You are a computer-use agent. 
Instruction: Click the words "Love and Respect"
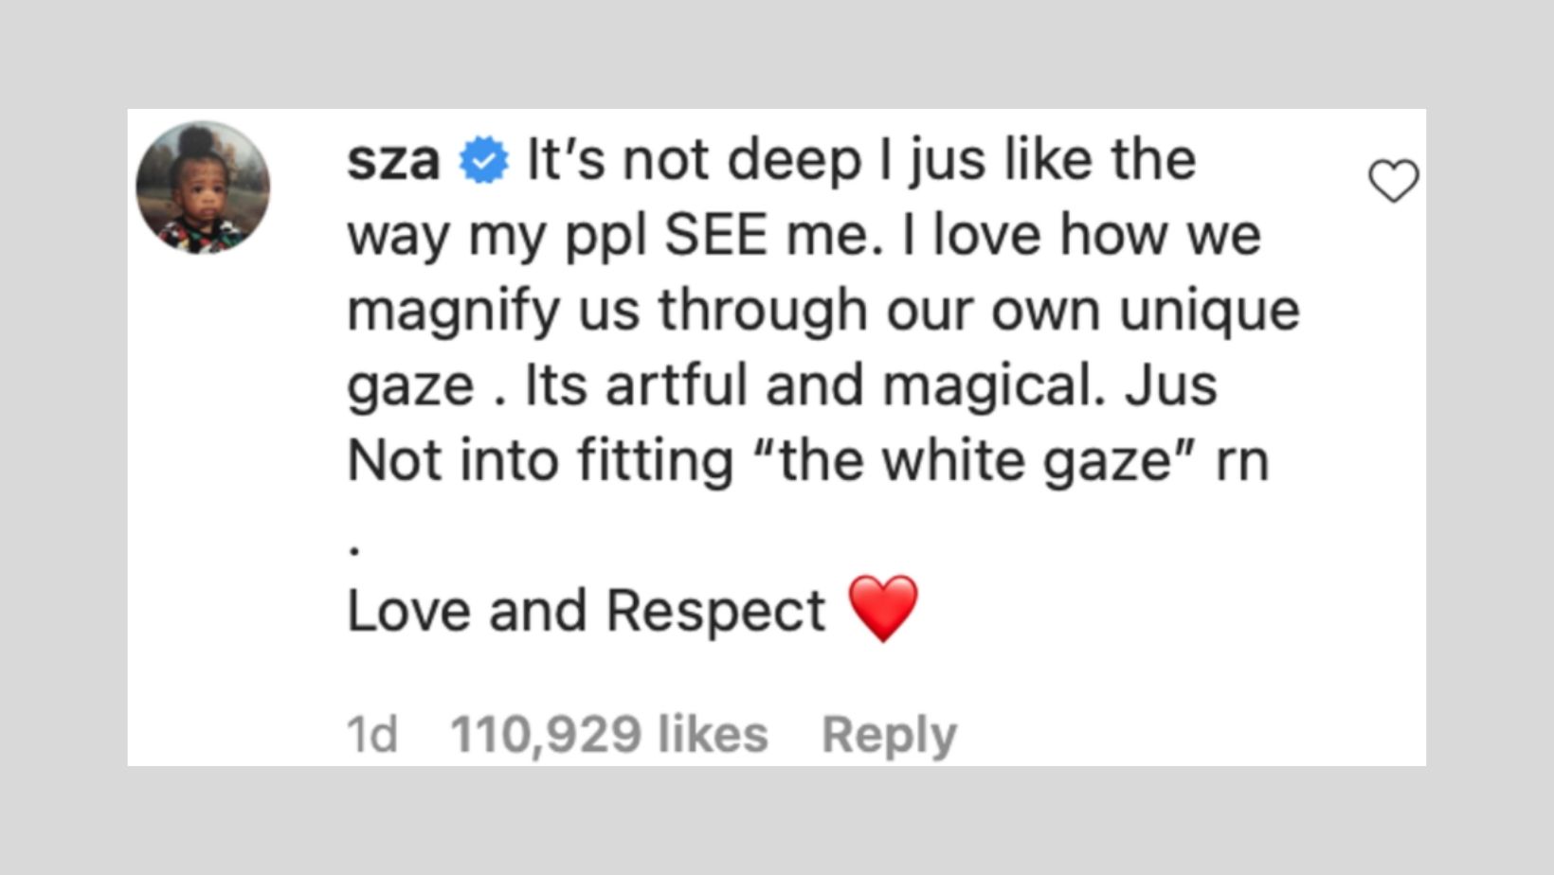coord(586,611)
